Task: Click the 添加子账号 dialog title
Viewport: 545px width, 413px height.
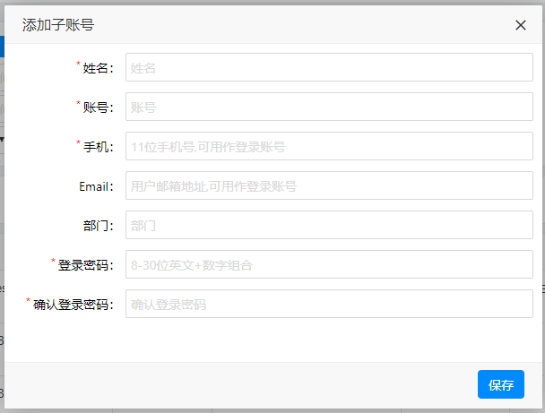Action: (58, 25)
